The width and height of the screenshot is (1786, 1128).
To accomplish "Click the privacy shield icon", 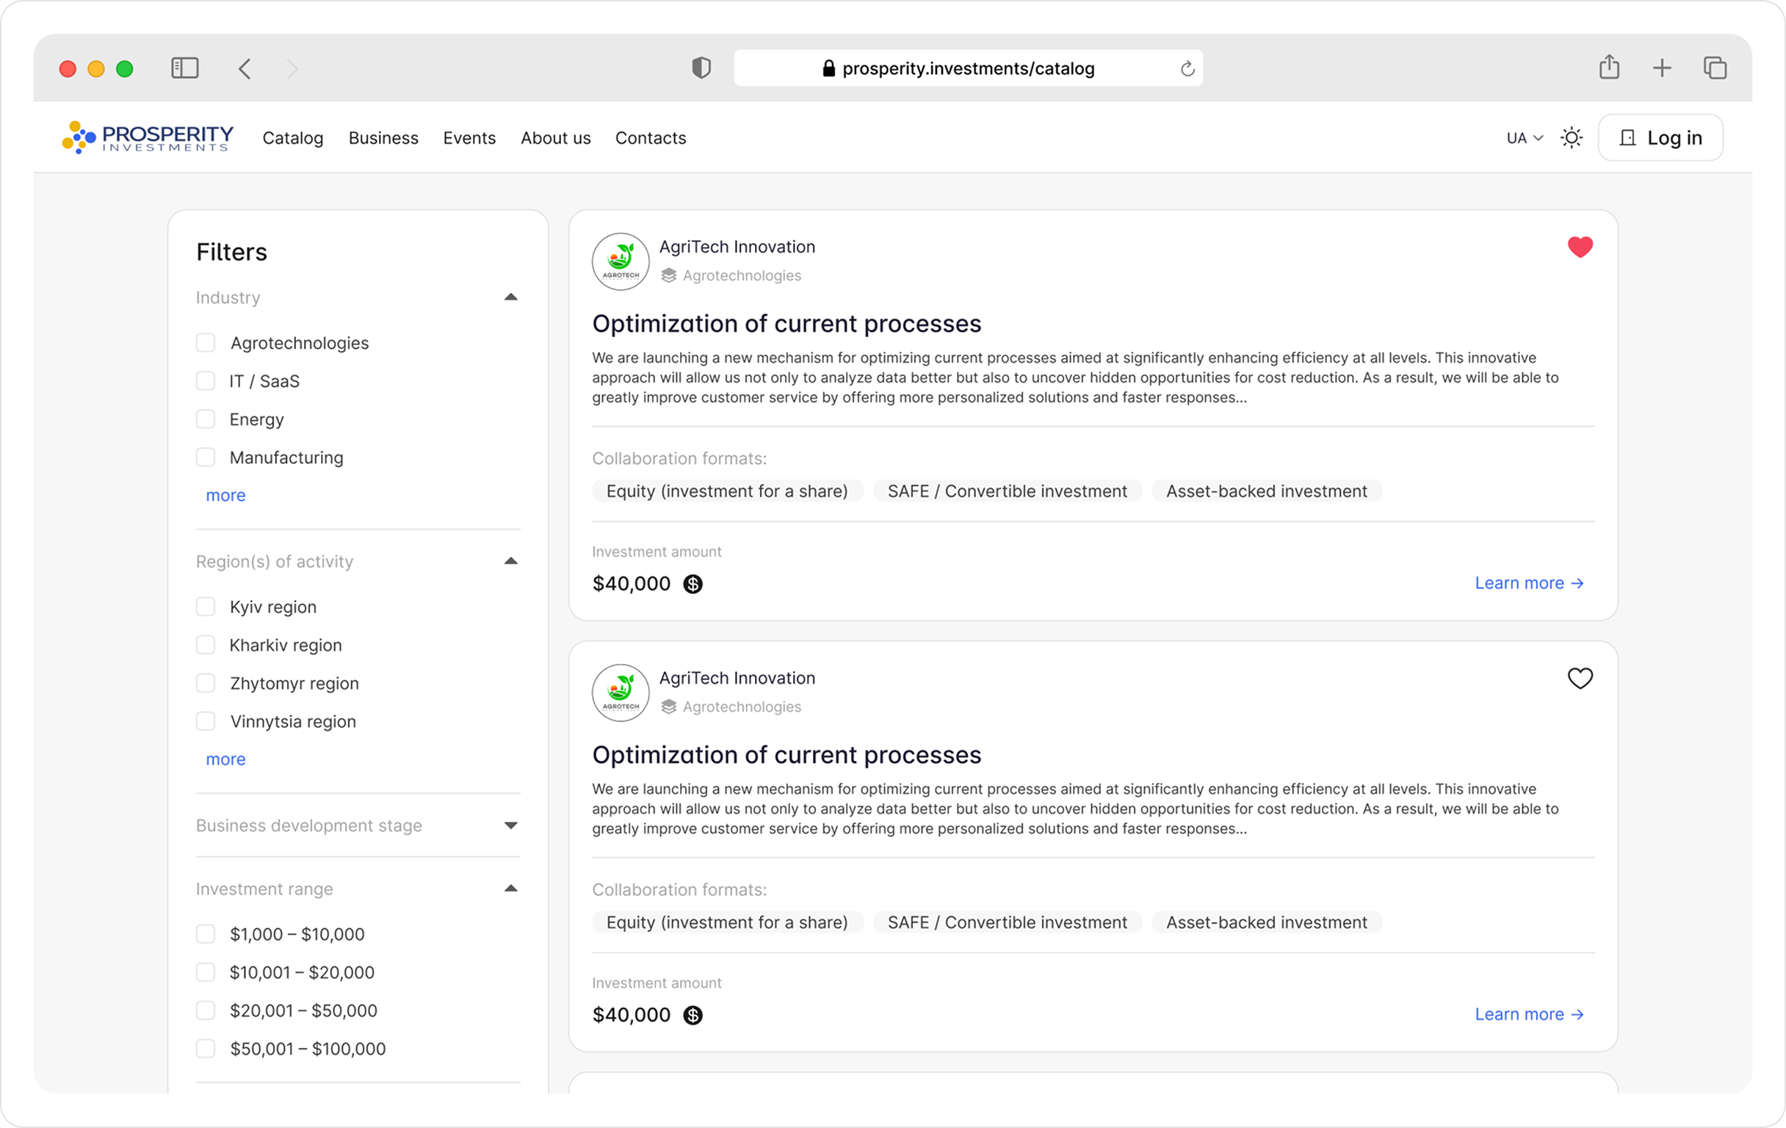I will pyautogui.click(x=701, y=68).
